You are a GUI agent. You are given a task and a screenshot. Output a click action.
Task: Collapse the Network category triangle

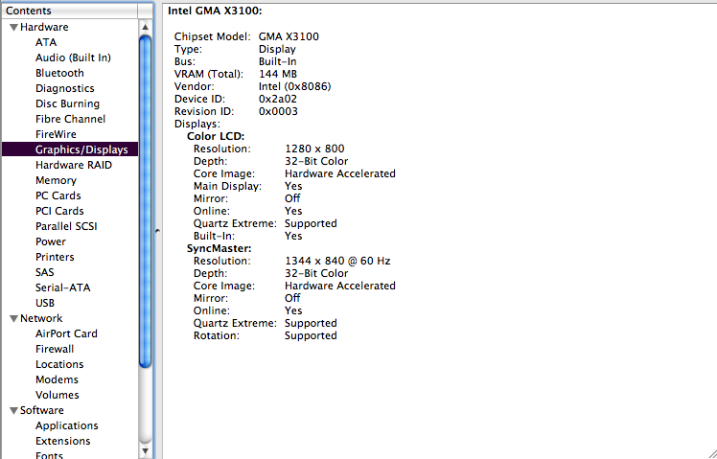coord(14,319)
